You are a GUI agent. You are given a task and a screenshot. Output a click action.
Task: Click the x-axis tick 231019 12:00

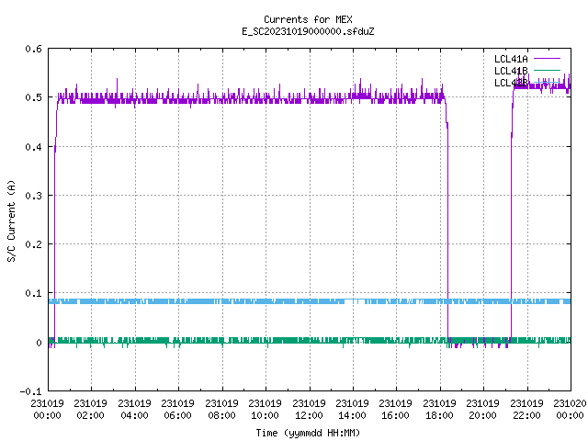pyautogui.click(x=309, y=410)
